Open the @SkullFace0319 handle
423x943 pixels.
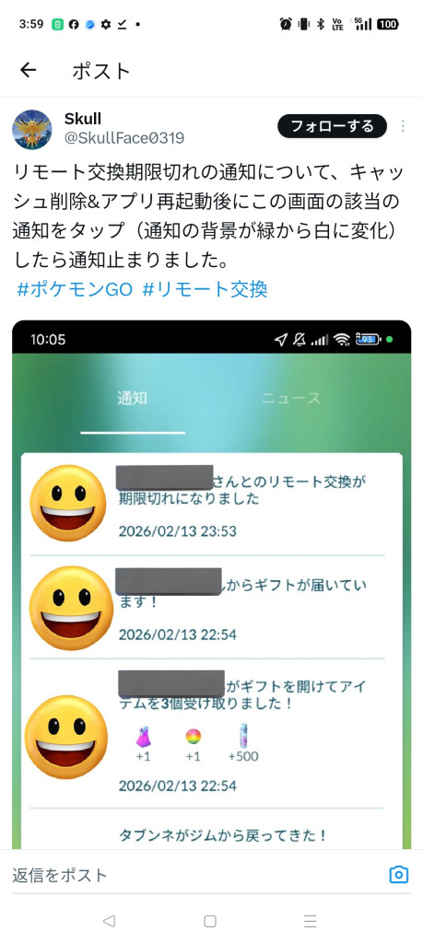124,139
